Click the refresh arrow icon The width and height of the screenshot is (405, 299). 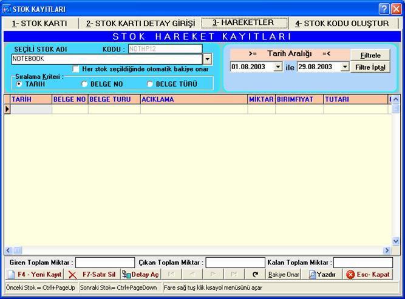click(x=255, y=274)
